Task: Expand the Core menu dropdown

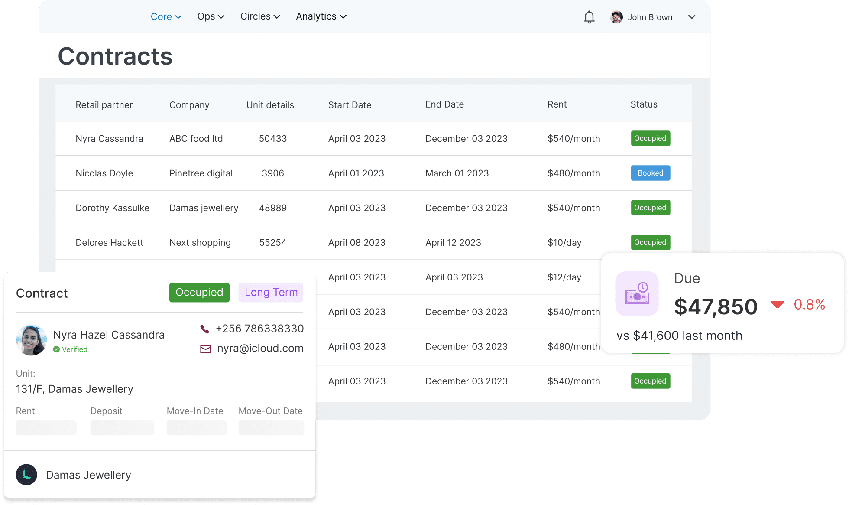Action: [166, 16]
